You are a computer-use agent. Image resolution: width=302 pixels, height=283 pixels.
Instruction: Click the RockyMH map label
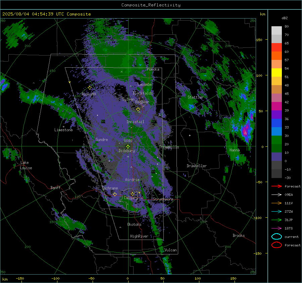[89, 94]
